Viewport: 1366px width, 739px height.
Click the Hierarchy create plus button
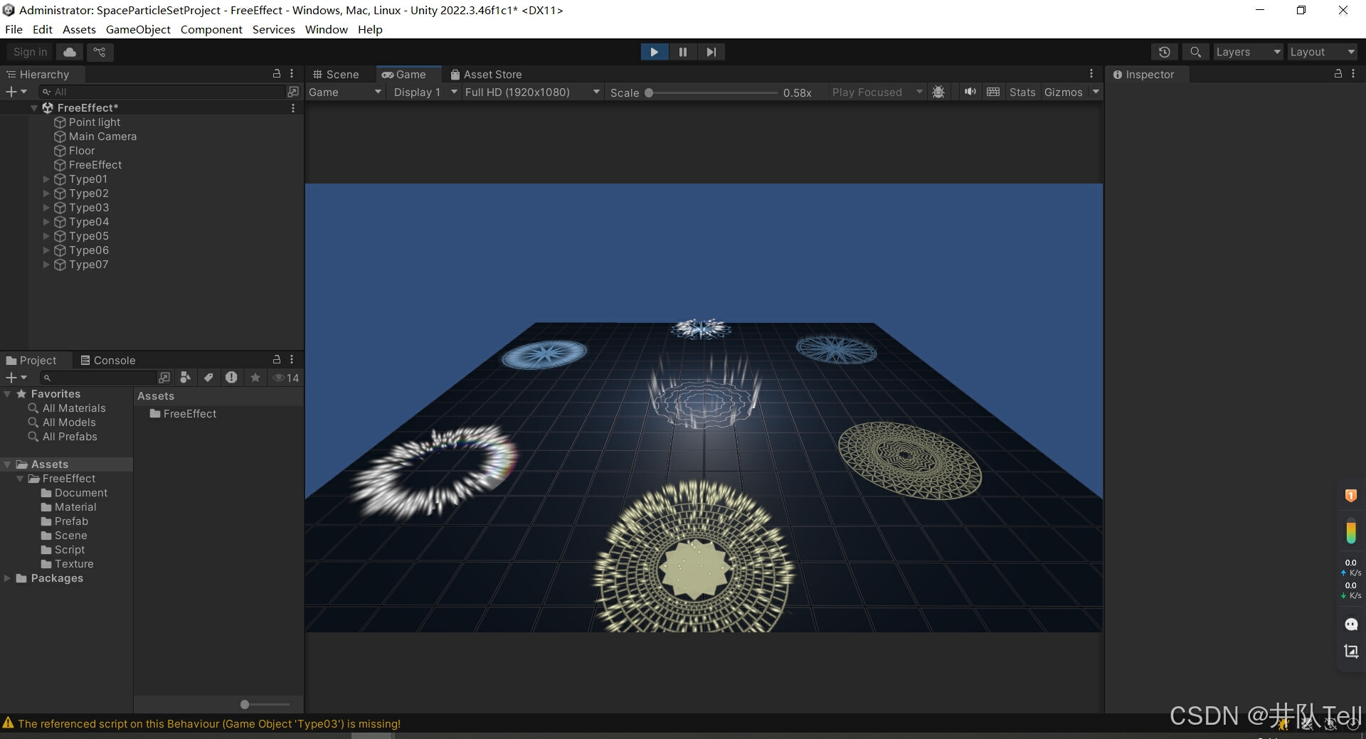(x=16, y=92)
